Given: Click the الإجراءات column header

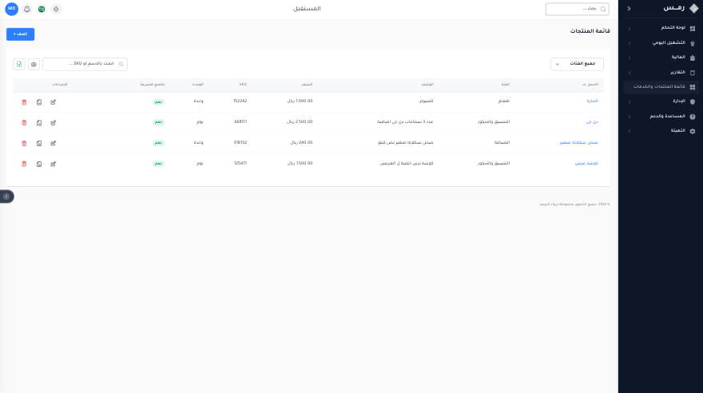Looking at the screenshot, I should (x=60, y=84).
